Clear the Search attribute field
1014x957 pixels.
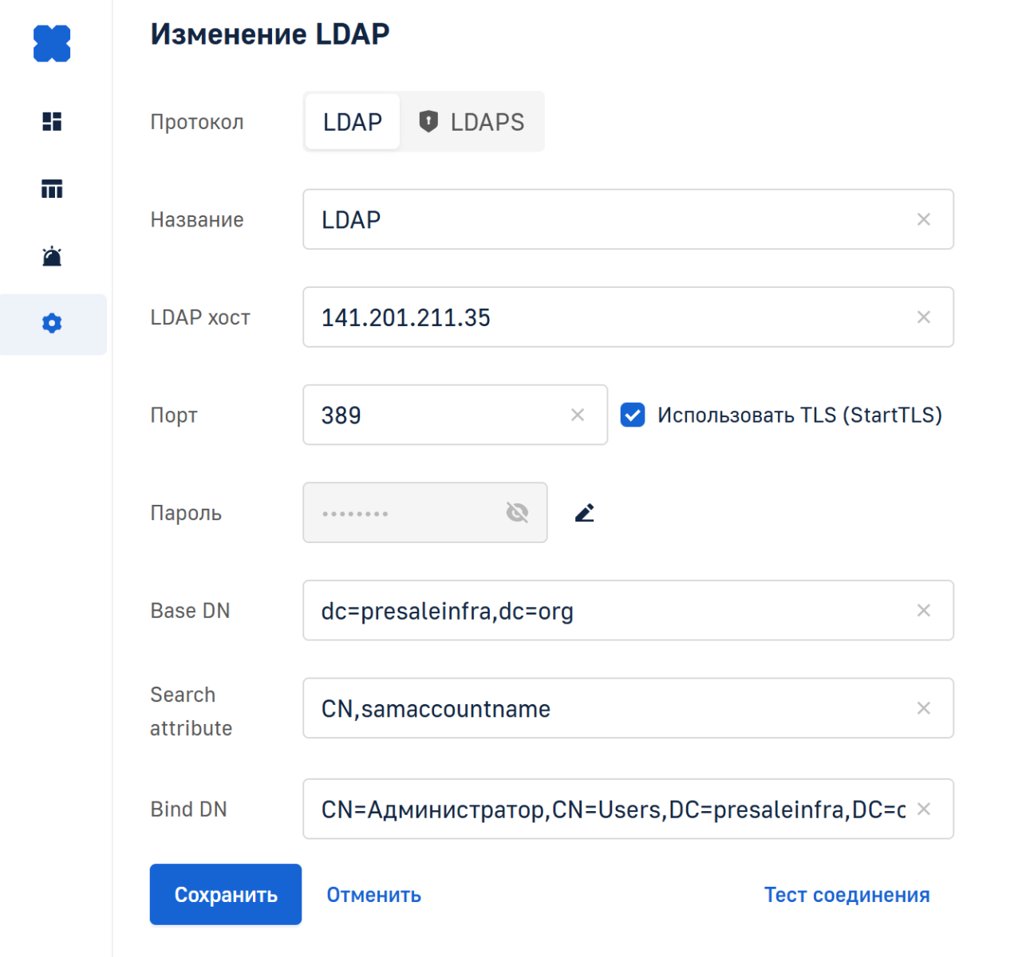point(924,708)
